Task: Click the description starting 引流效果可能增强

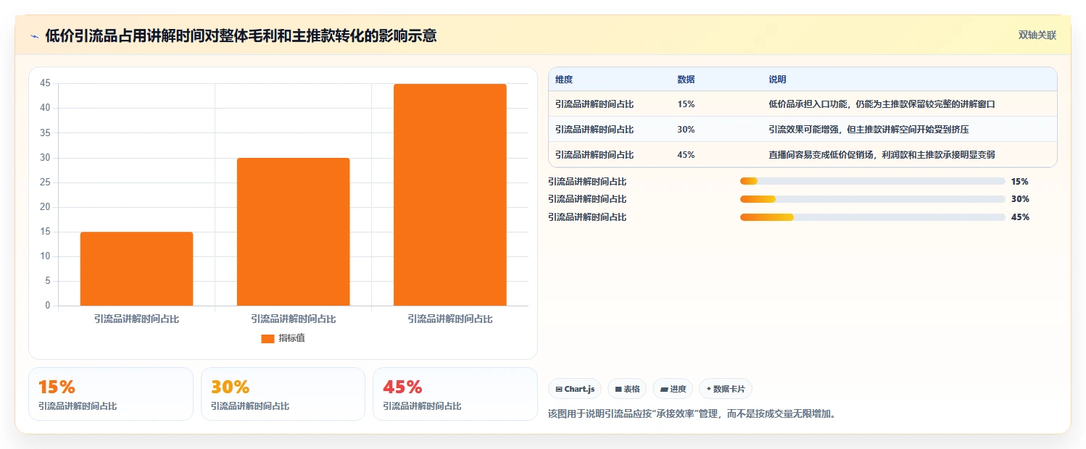Action: pos(869,130)
